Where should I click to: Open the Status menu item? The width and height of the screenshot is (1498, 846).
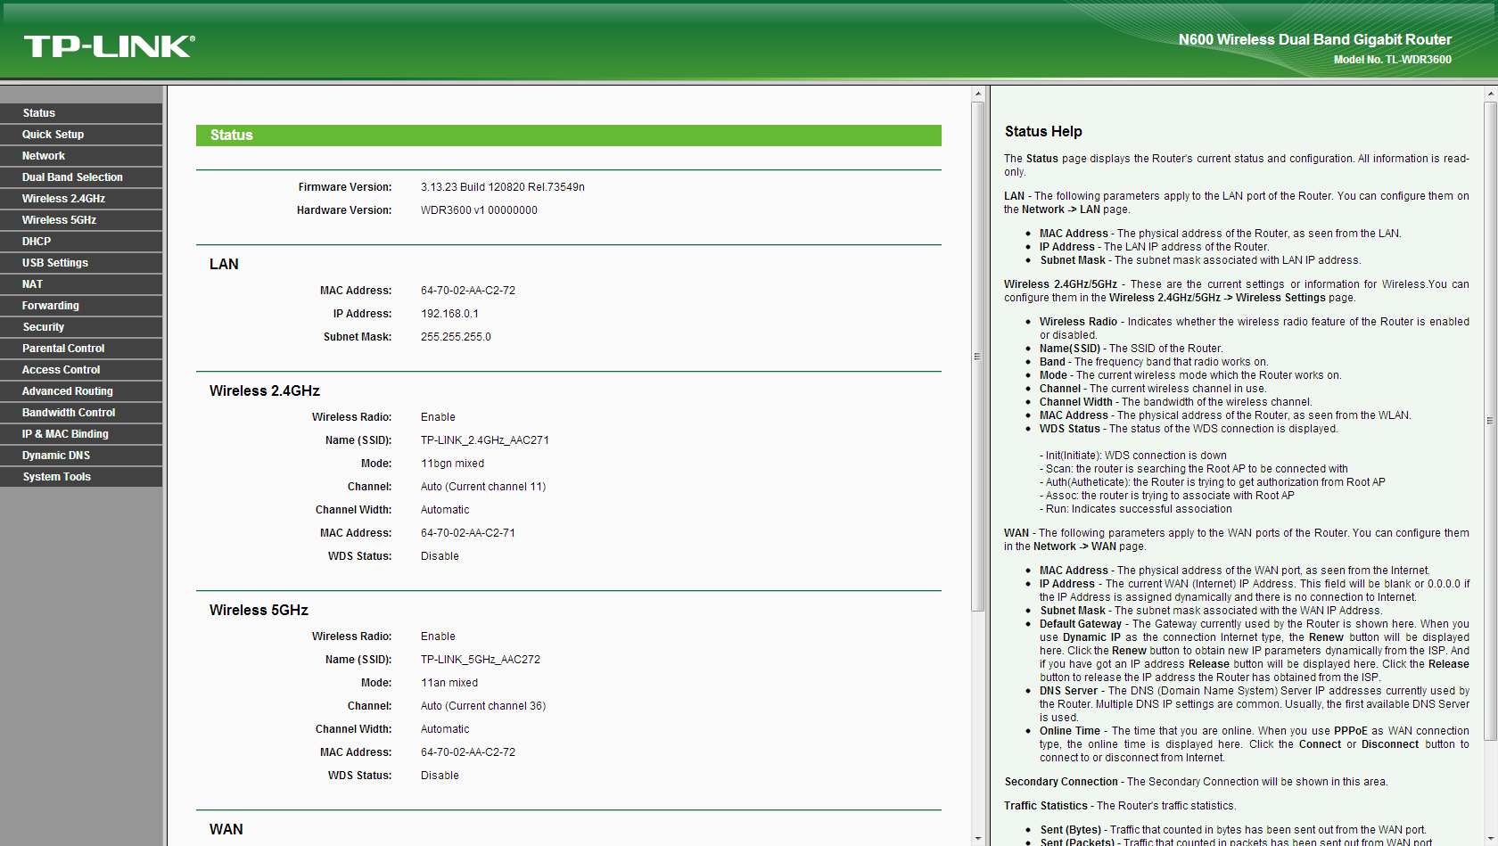point(81,113)
